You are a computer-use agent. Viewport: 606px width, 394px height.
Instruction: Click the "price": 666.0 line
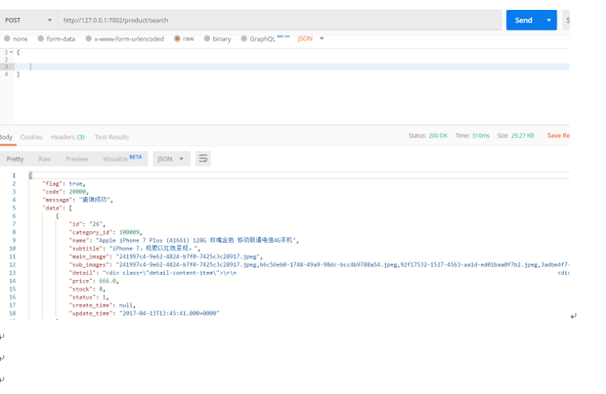[93, 281]
